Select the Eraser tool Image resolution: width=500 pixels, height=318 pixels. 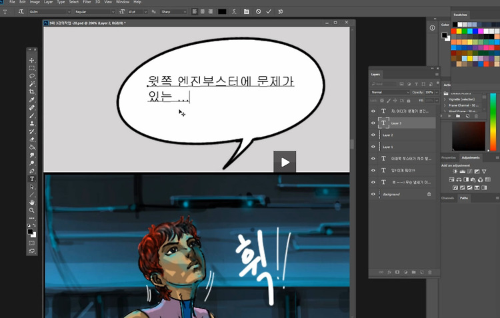pos(32,139)
